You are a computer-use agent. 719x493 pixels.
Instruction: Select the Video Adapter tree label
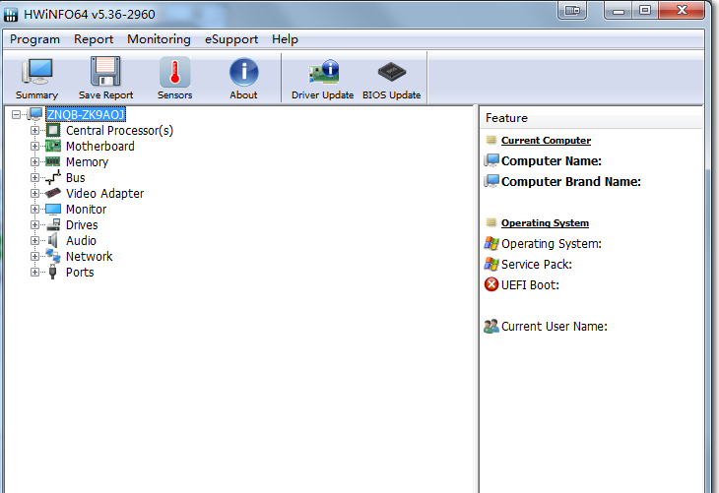point(104,193)
